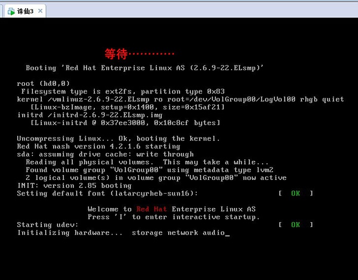
Task: Click the "Red Hat nash version 4.2.1.6 starting" line
Action: pyautogui.click(x=98, y=146)
